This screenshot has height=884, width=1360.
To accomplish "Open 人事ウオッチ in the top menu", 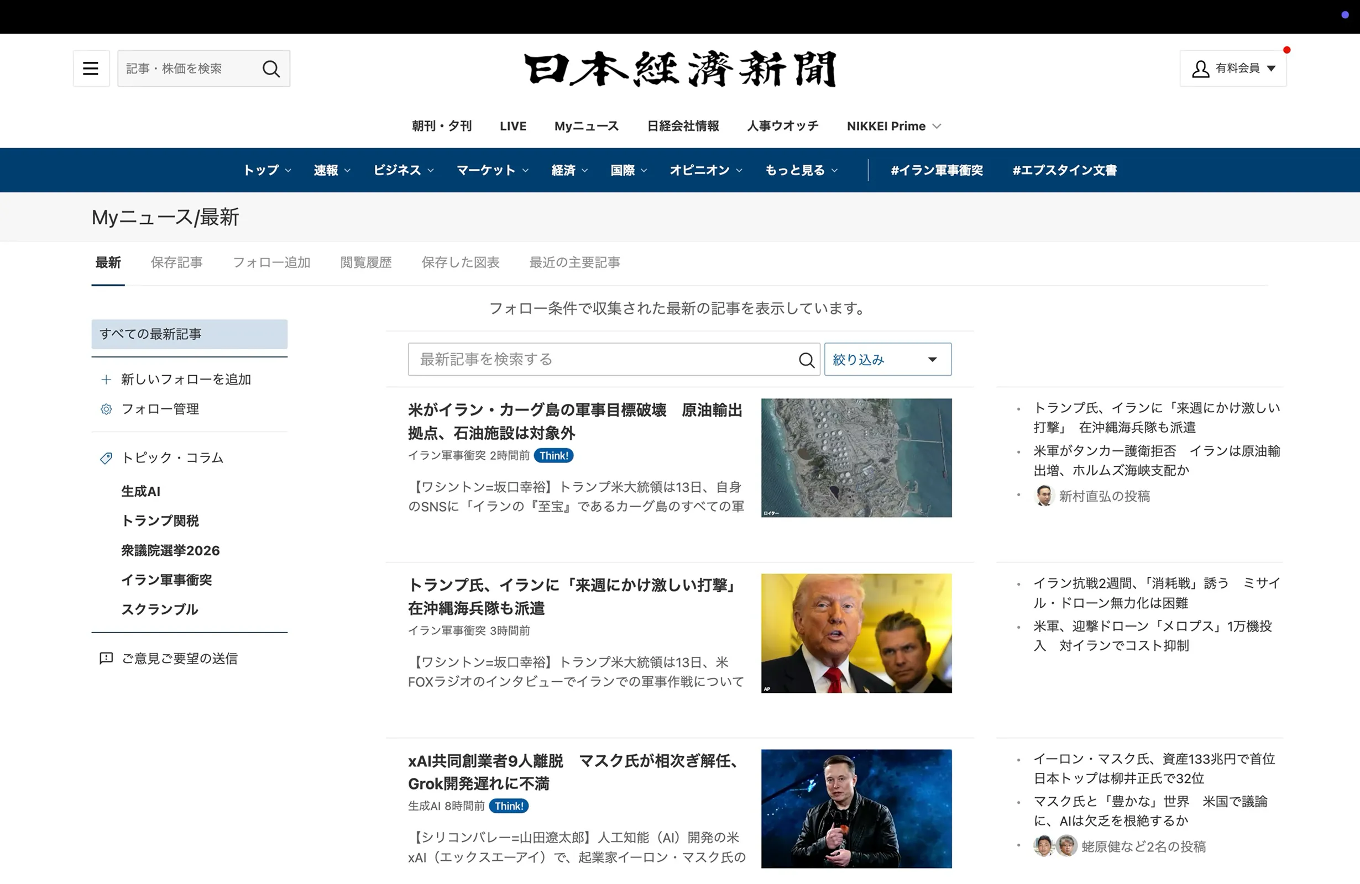I will pos(783,126).
